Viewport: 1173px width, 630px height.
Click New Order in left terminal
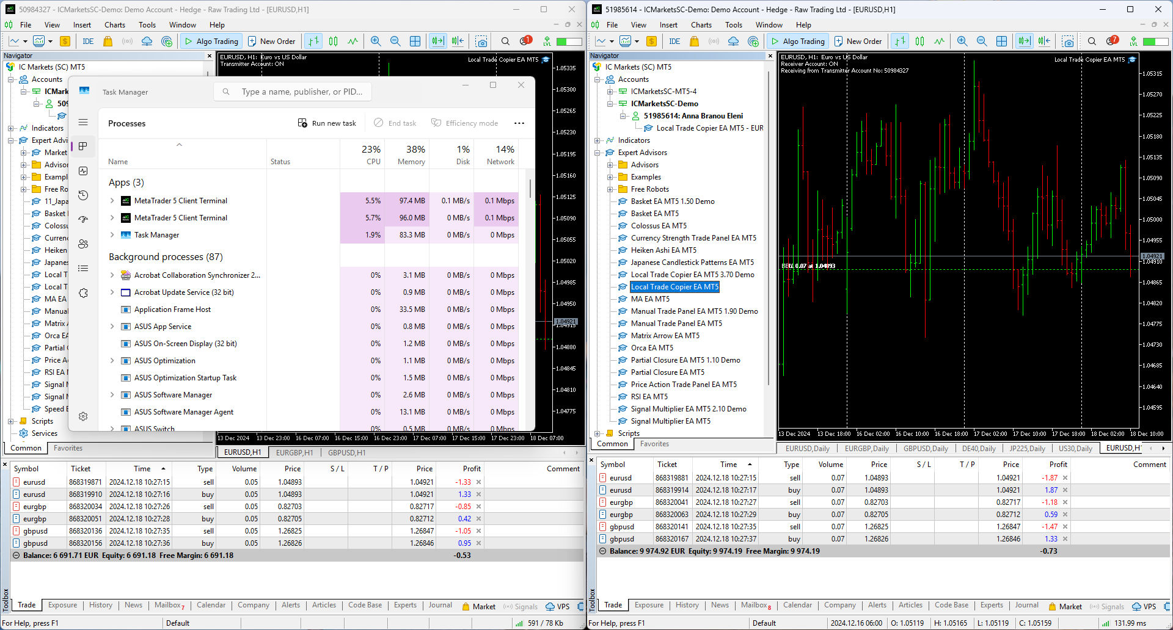click(272, 42)
